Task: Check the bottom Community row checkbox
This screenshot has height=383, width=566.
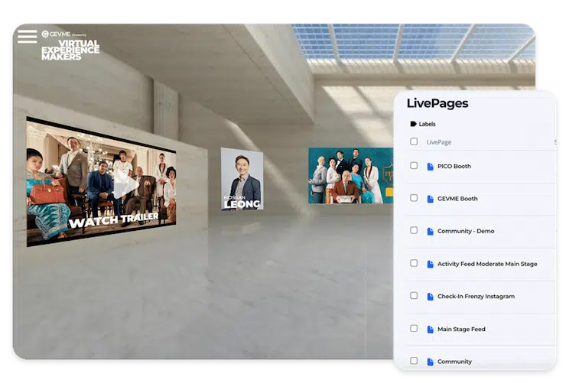Action: [x=414, y=361]
